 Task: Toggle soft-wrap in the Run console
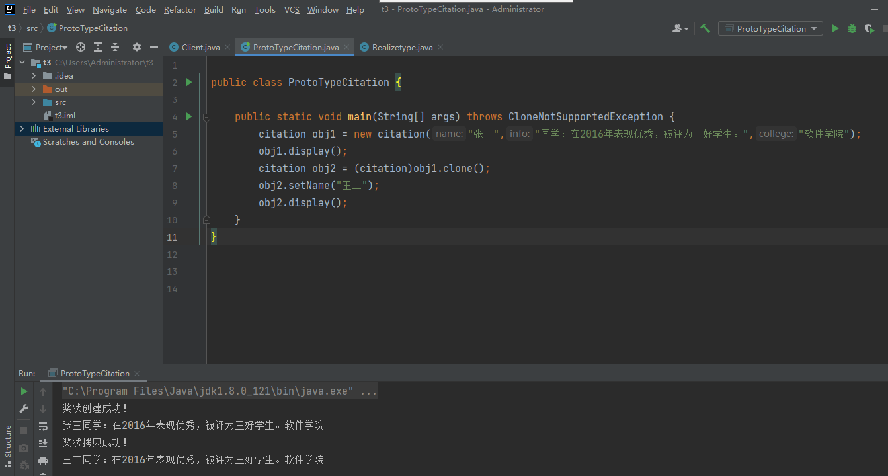click(43, 426)
